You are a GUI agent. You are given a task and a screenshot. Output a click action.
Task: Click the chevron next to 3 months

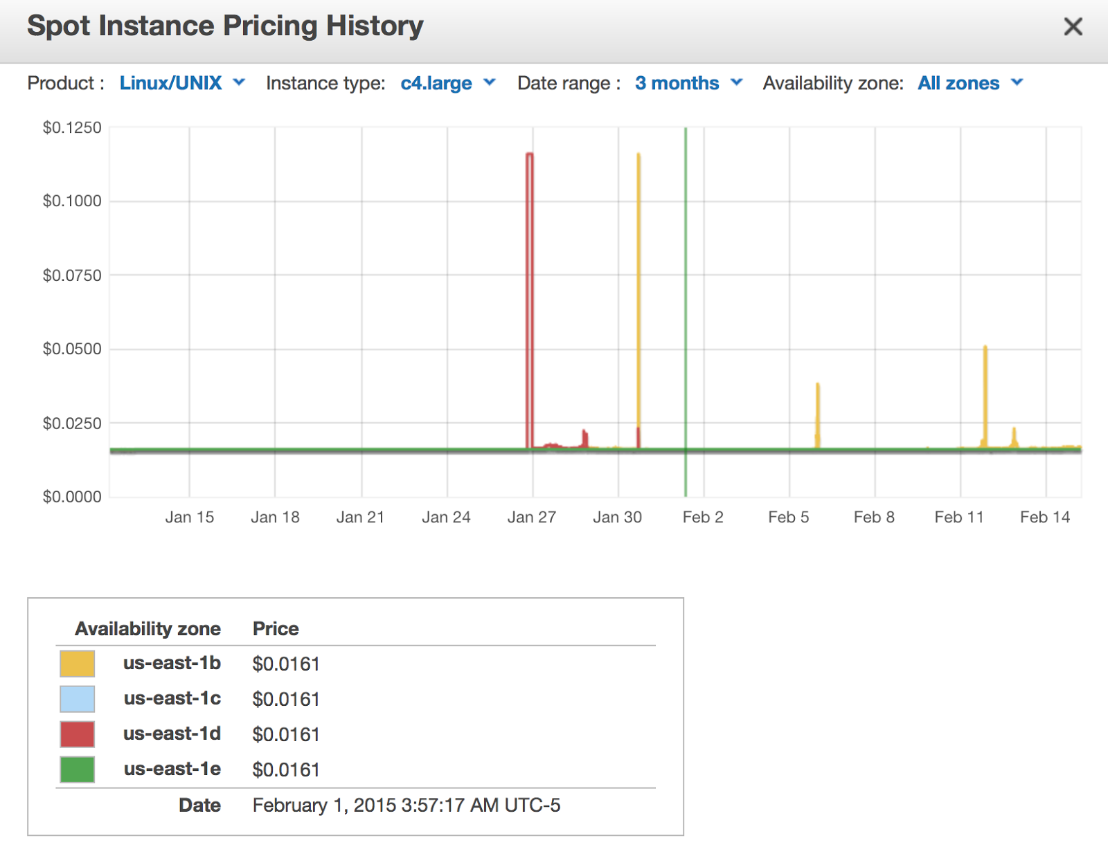737,82
